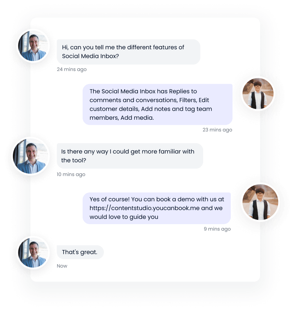Click the '23 mins ago' timestamp

click(217, 130)
